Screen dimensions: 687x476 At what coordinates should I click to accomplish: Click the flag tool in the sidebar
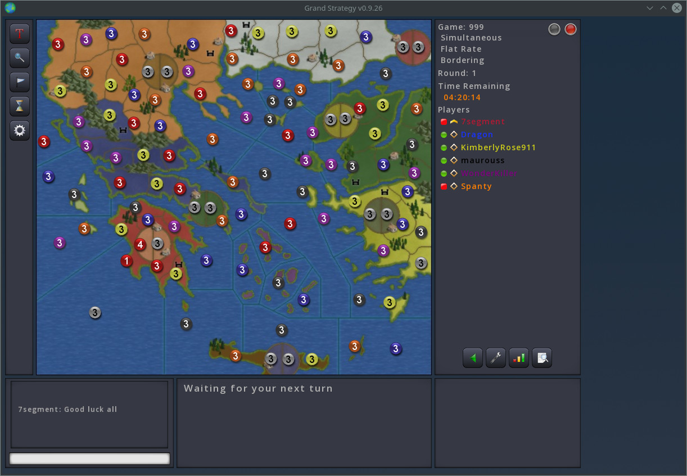pos(20,82)
